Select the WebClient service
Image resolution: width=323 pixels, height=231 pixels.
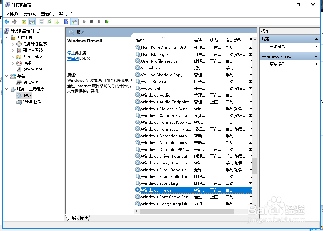pyautogui.click(x=193, y=89)
